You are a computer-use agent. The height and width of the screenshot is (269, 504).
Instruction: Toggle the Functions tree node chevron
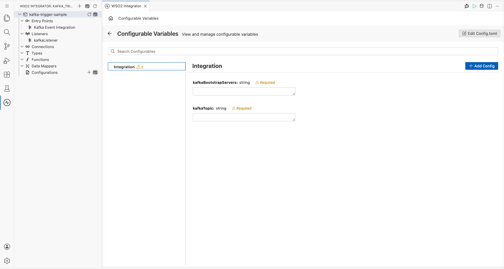pyautogui.click(x=22, y=59)
